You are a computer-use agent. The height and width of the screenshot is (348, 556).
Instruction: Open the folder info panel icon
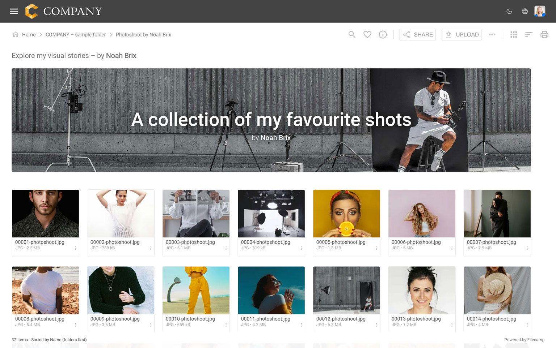(x=383, y=35)
